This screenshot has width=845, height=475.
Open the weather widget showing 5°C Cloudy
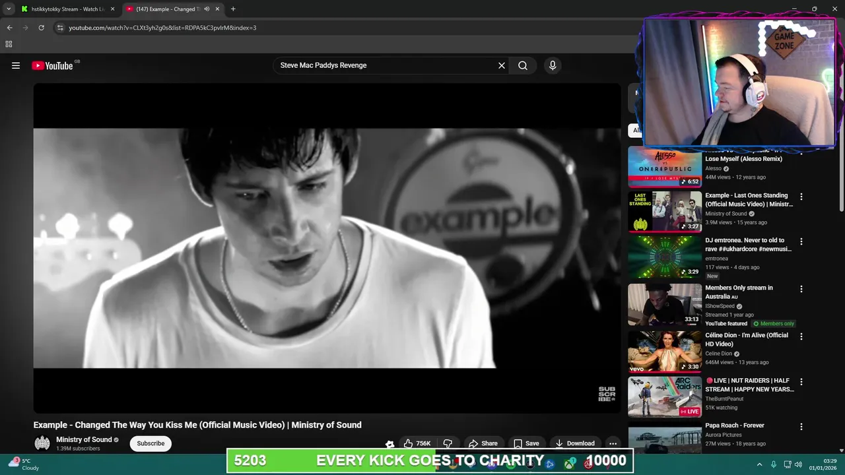pos(24,464)
